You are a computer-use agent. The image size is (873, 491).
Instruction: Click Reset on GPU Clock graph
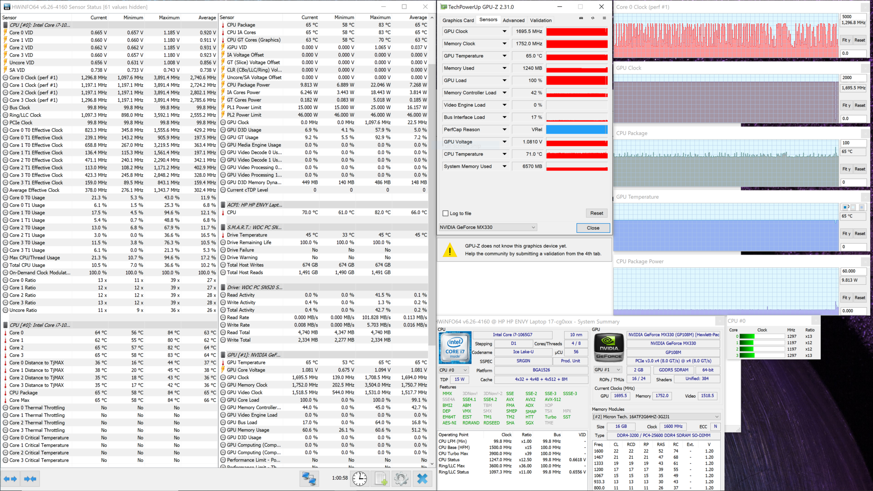tap(860, 105)
